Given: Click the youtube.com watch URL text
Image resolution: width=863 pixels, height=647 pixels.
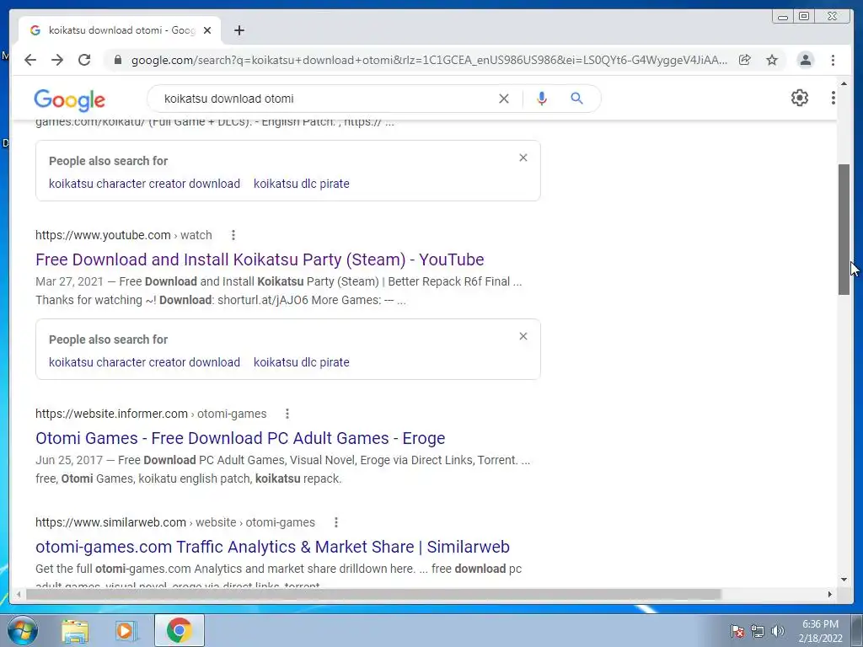Looking at the screenshot, I should tap(124, 235).
